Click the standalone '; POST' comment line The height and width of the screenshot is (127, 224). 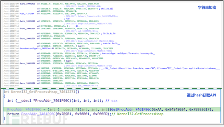(x=67, y=19)
